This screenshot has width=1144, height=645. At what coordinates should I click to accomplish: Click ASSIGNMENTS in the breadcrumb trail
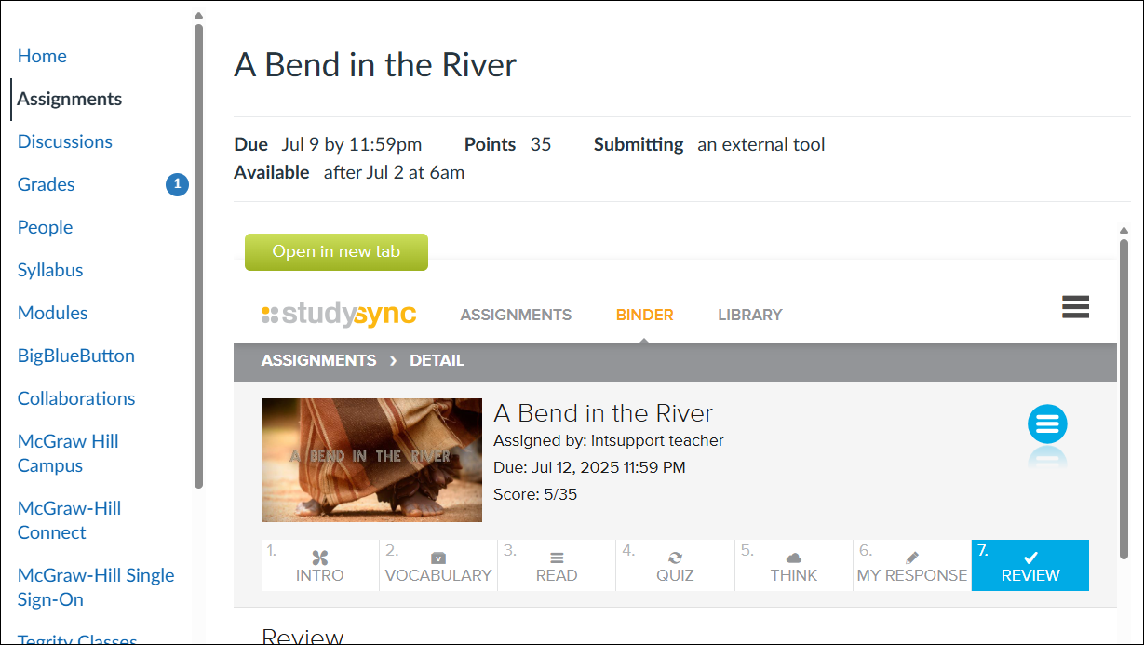click(x=318, y=360)
